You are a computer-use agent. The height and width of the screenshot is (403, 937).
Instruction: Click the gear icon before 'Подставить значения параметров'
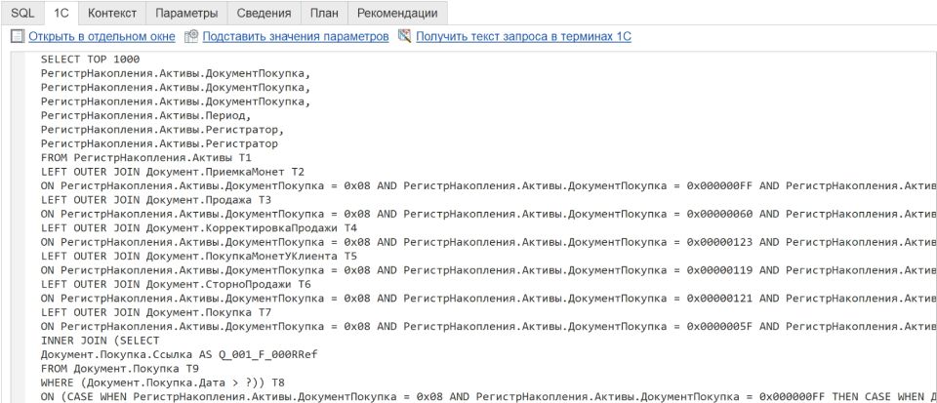tap(191, 36)
